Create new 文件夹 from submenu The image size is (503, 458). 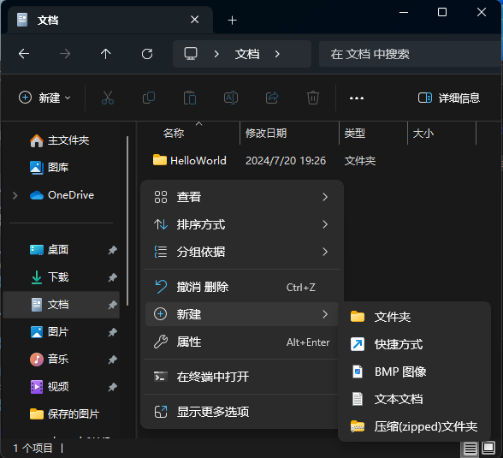(x=414, y=317)
